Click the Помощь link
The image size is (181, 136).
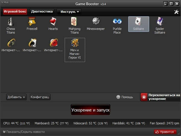(x=127, y=97)
